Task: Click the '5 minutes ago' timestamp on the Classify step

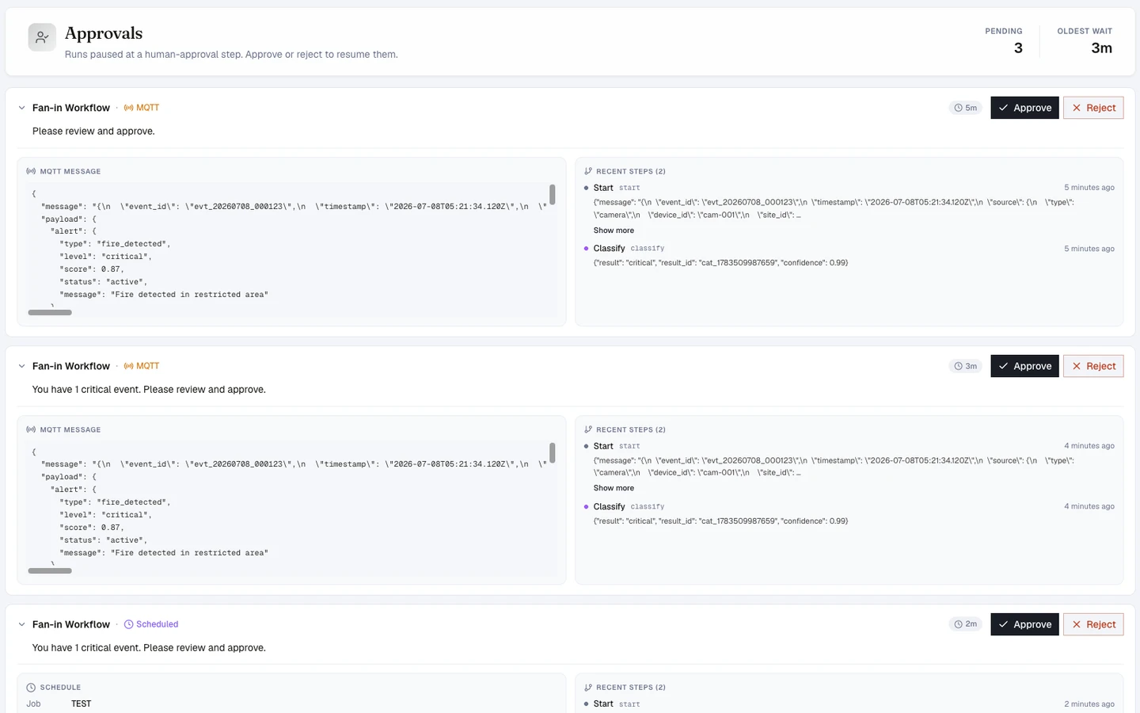Action: click(1089, 249)
